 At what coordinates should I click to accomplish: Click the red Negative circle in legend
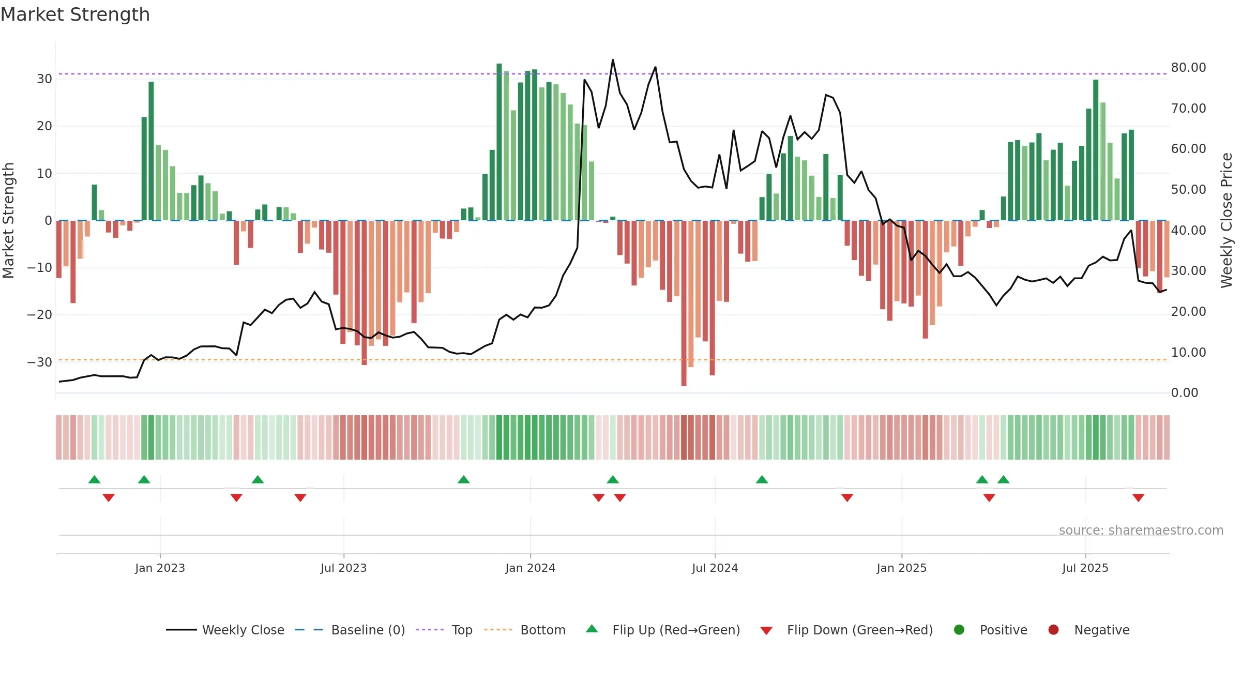click(x=1053, y=630)
